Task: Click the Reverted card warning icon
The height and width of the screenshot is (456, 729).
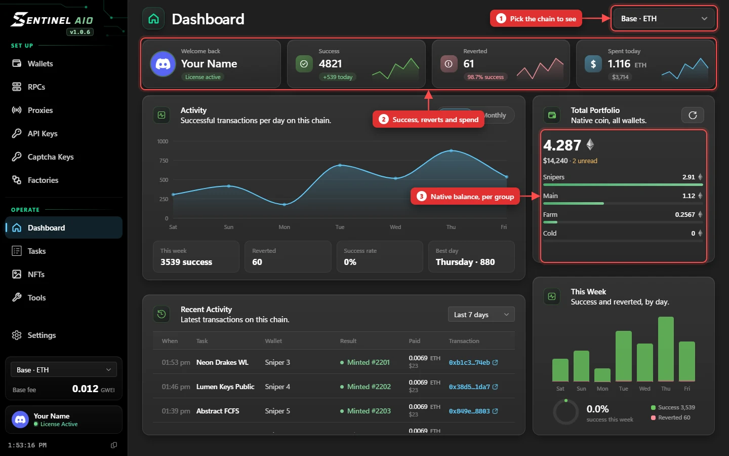Action: [x=449, y=64]
